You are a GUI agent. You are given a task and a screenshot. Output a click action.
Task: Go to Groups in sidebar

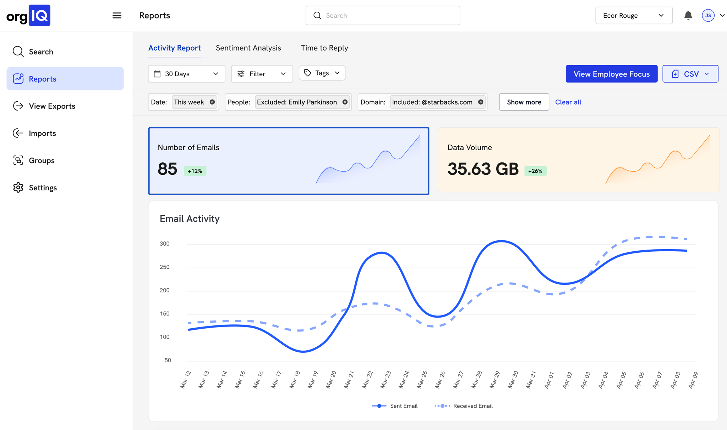[42, 161]
